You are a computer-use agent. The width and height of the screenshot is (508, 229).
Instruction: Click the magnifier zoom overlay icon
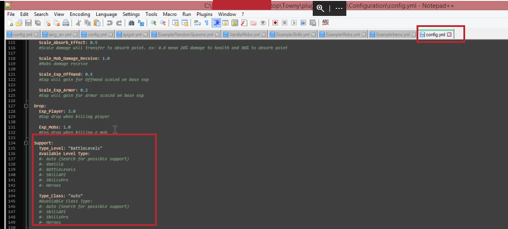[320, 9]
